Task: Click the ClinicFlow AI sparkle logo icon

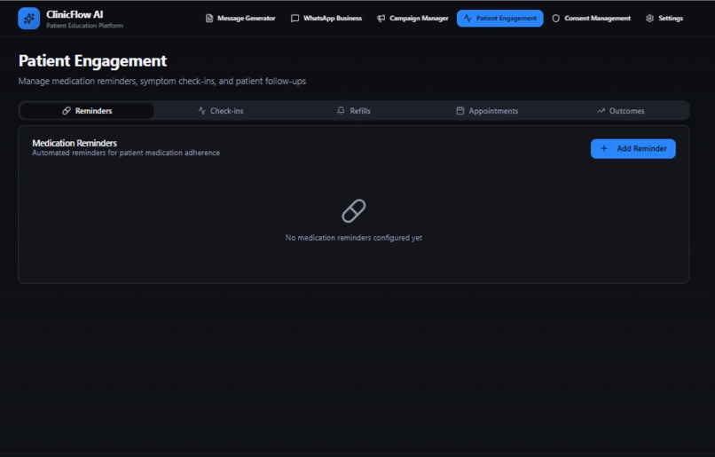Action: pos(28,19)
